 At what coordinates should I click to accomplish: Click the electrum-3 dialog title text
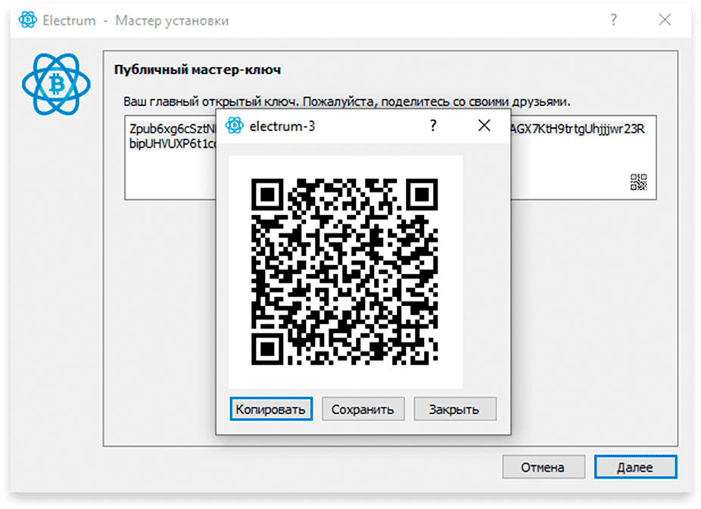[x=282, y=126]
